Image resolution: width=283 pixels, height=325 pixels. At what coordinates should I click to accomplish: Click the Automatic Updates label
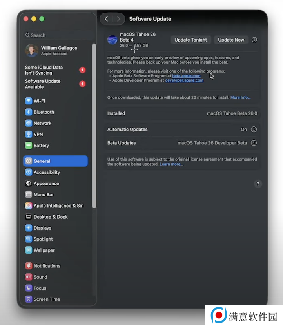pyautogui.click(x=127, y=130)
